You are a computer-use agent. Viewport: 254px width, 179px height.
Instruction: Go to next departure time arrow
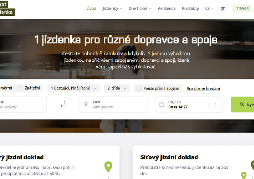click(216, 104)
